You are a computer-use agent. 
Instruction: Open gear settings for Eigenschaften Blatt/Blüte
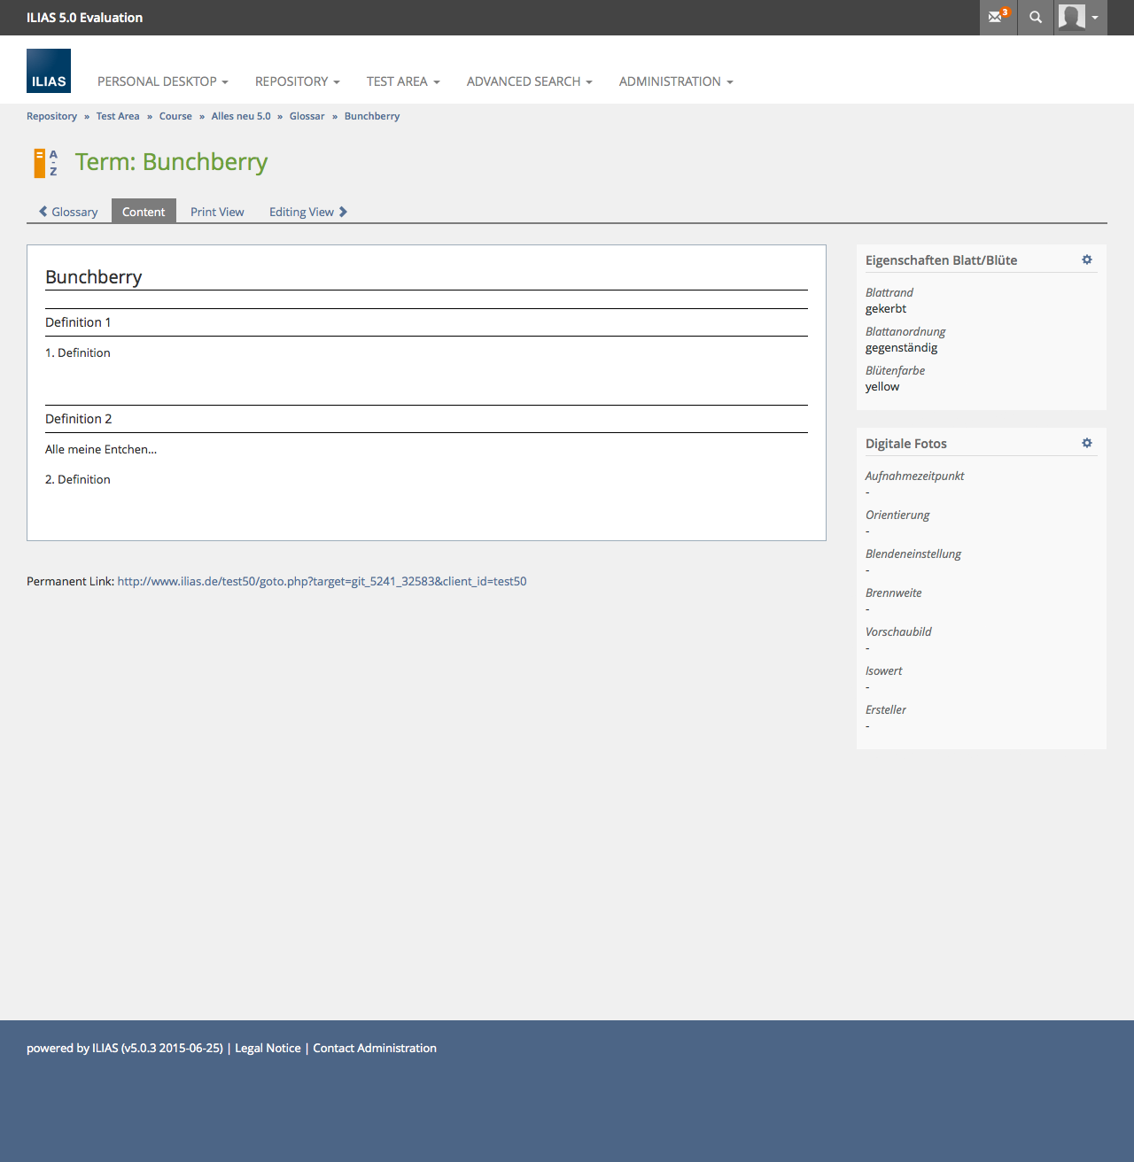pyautogui.click(x=1087, y=260)
